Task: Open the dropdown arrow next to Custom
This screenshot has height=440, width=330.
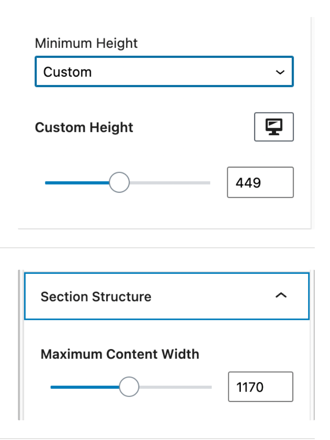Action: pos(281,72)
